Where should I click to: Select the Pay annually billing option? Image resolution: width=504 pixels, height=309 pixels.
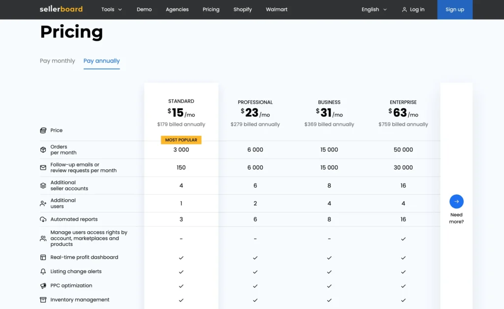(x=101, y=61)
